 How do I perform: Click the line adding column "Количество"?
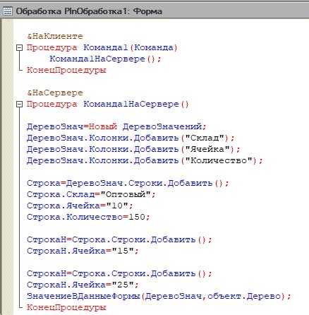pos(145,160)
